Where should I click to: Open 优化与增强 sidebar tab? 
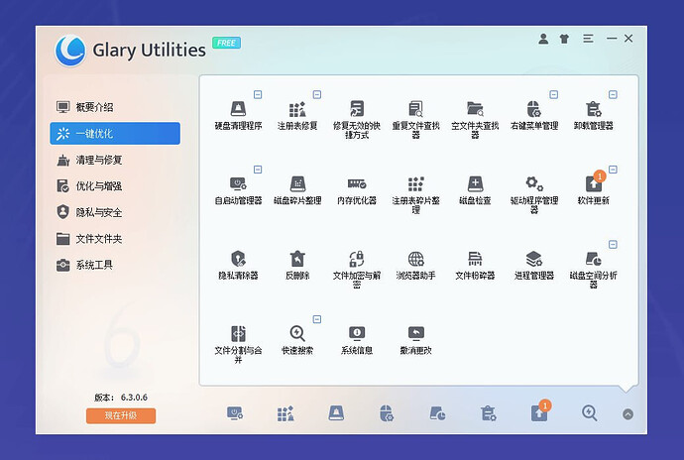[x=115, y=186]
